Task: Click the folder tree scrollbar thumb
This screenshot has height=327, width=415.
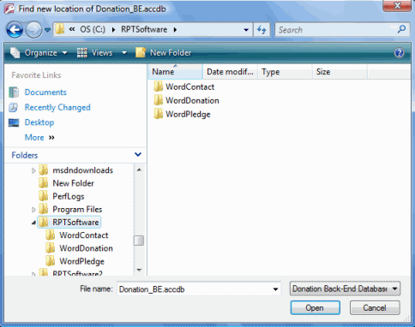Action: 139,241
